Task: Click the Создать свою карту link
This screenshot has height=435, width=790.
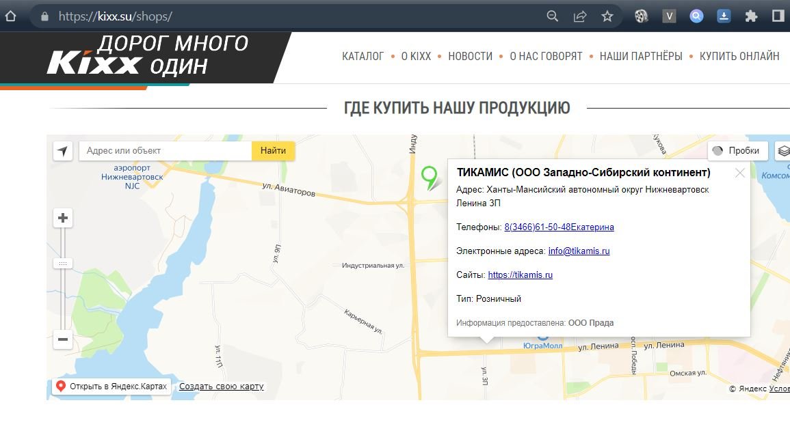Action: 221,387
